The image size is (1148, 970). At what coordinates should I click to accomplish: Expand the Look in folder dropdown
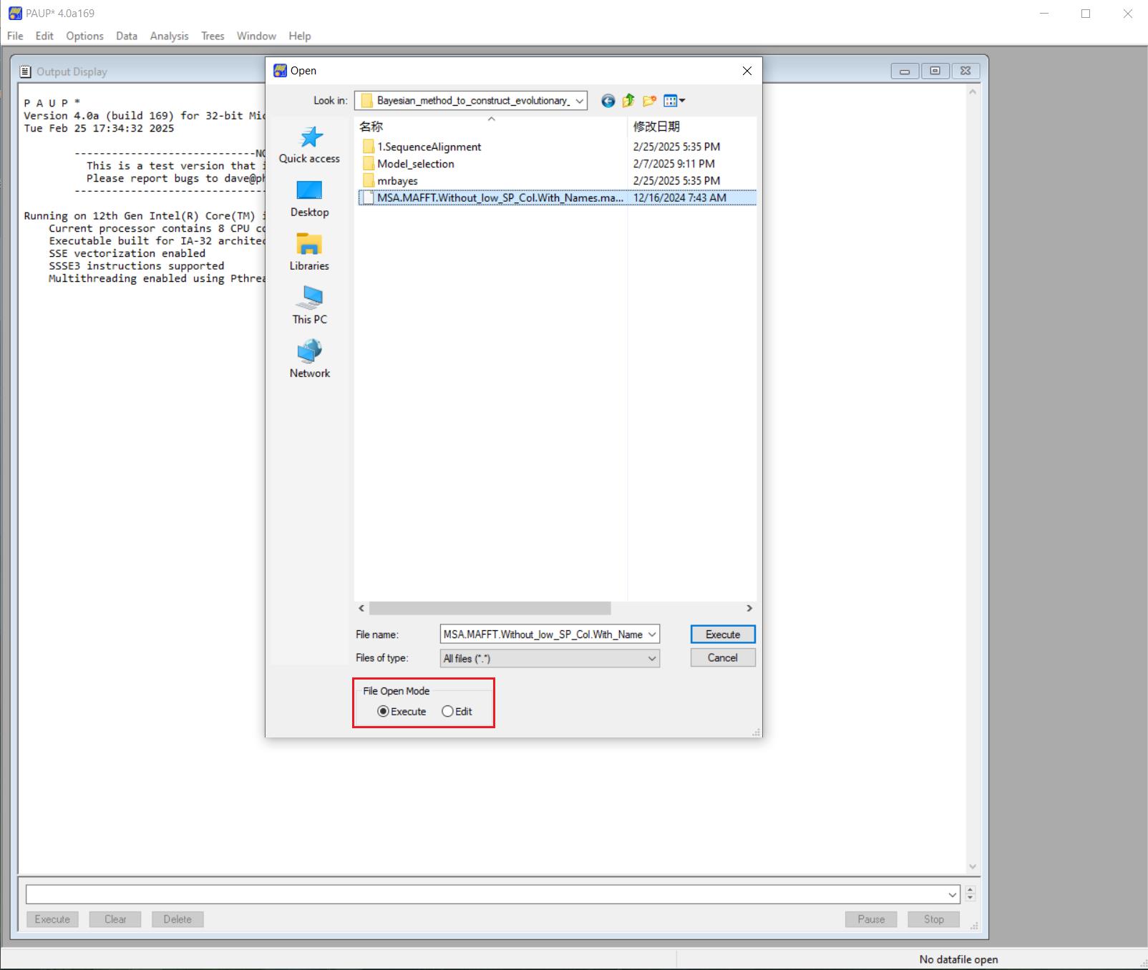[x=579, y=101]
